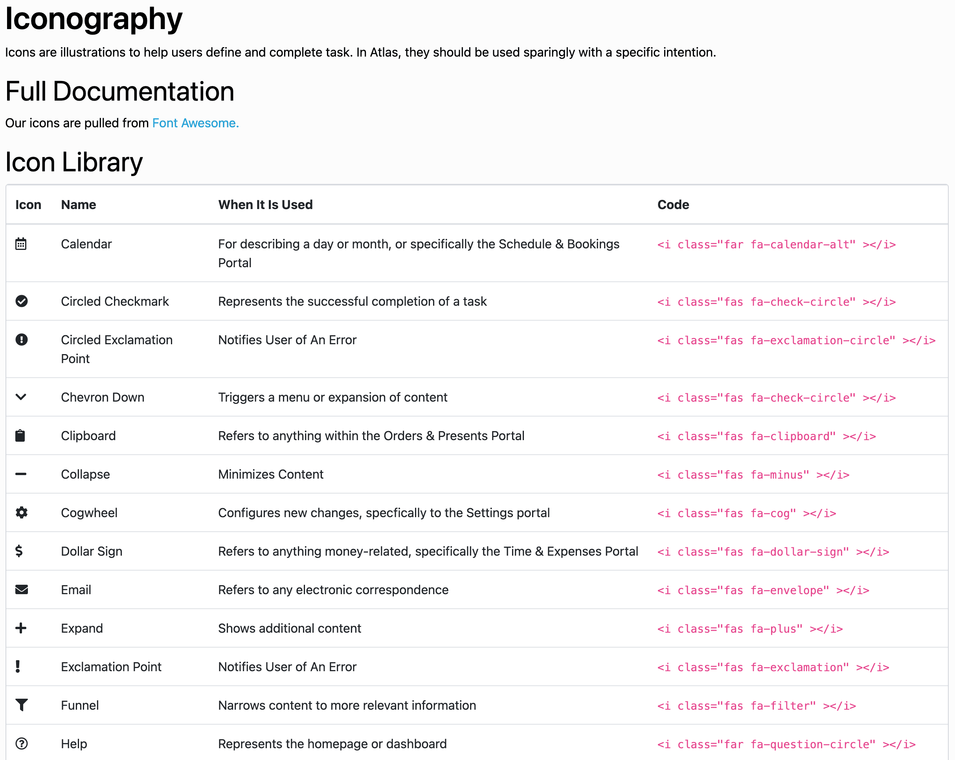The height and width of the screenshot is (760, 955).
Task: Click the name 'Calendar' in the table
Action: tap(86, 244)
